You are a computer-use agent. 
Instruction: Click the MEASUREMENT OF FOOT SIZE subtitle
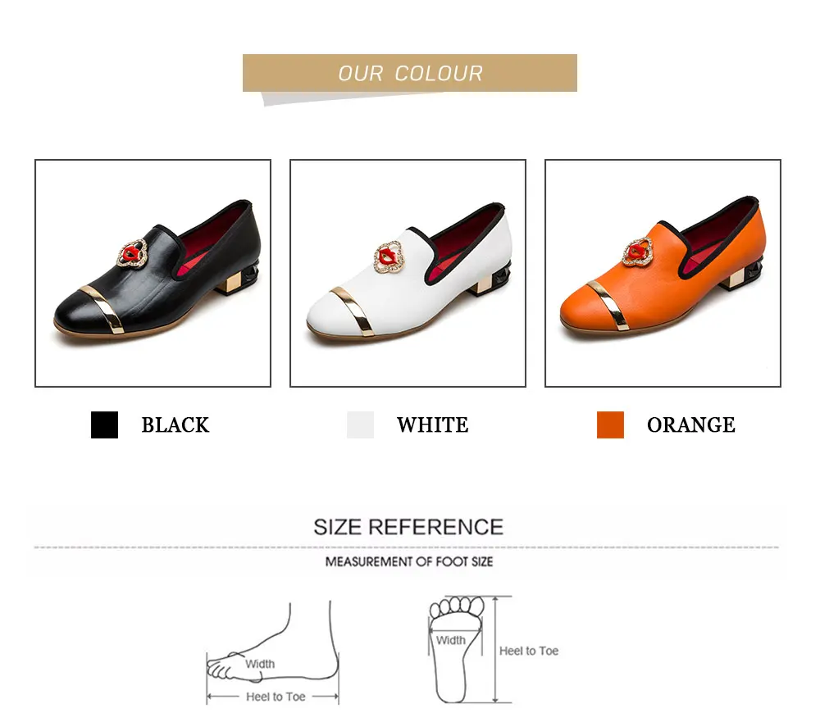point(409,562)
